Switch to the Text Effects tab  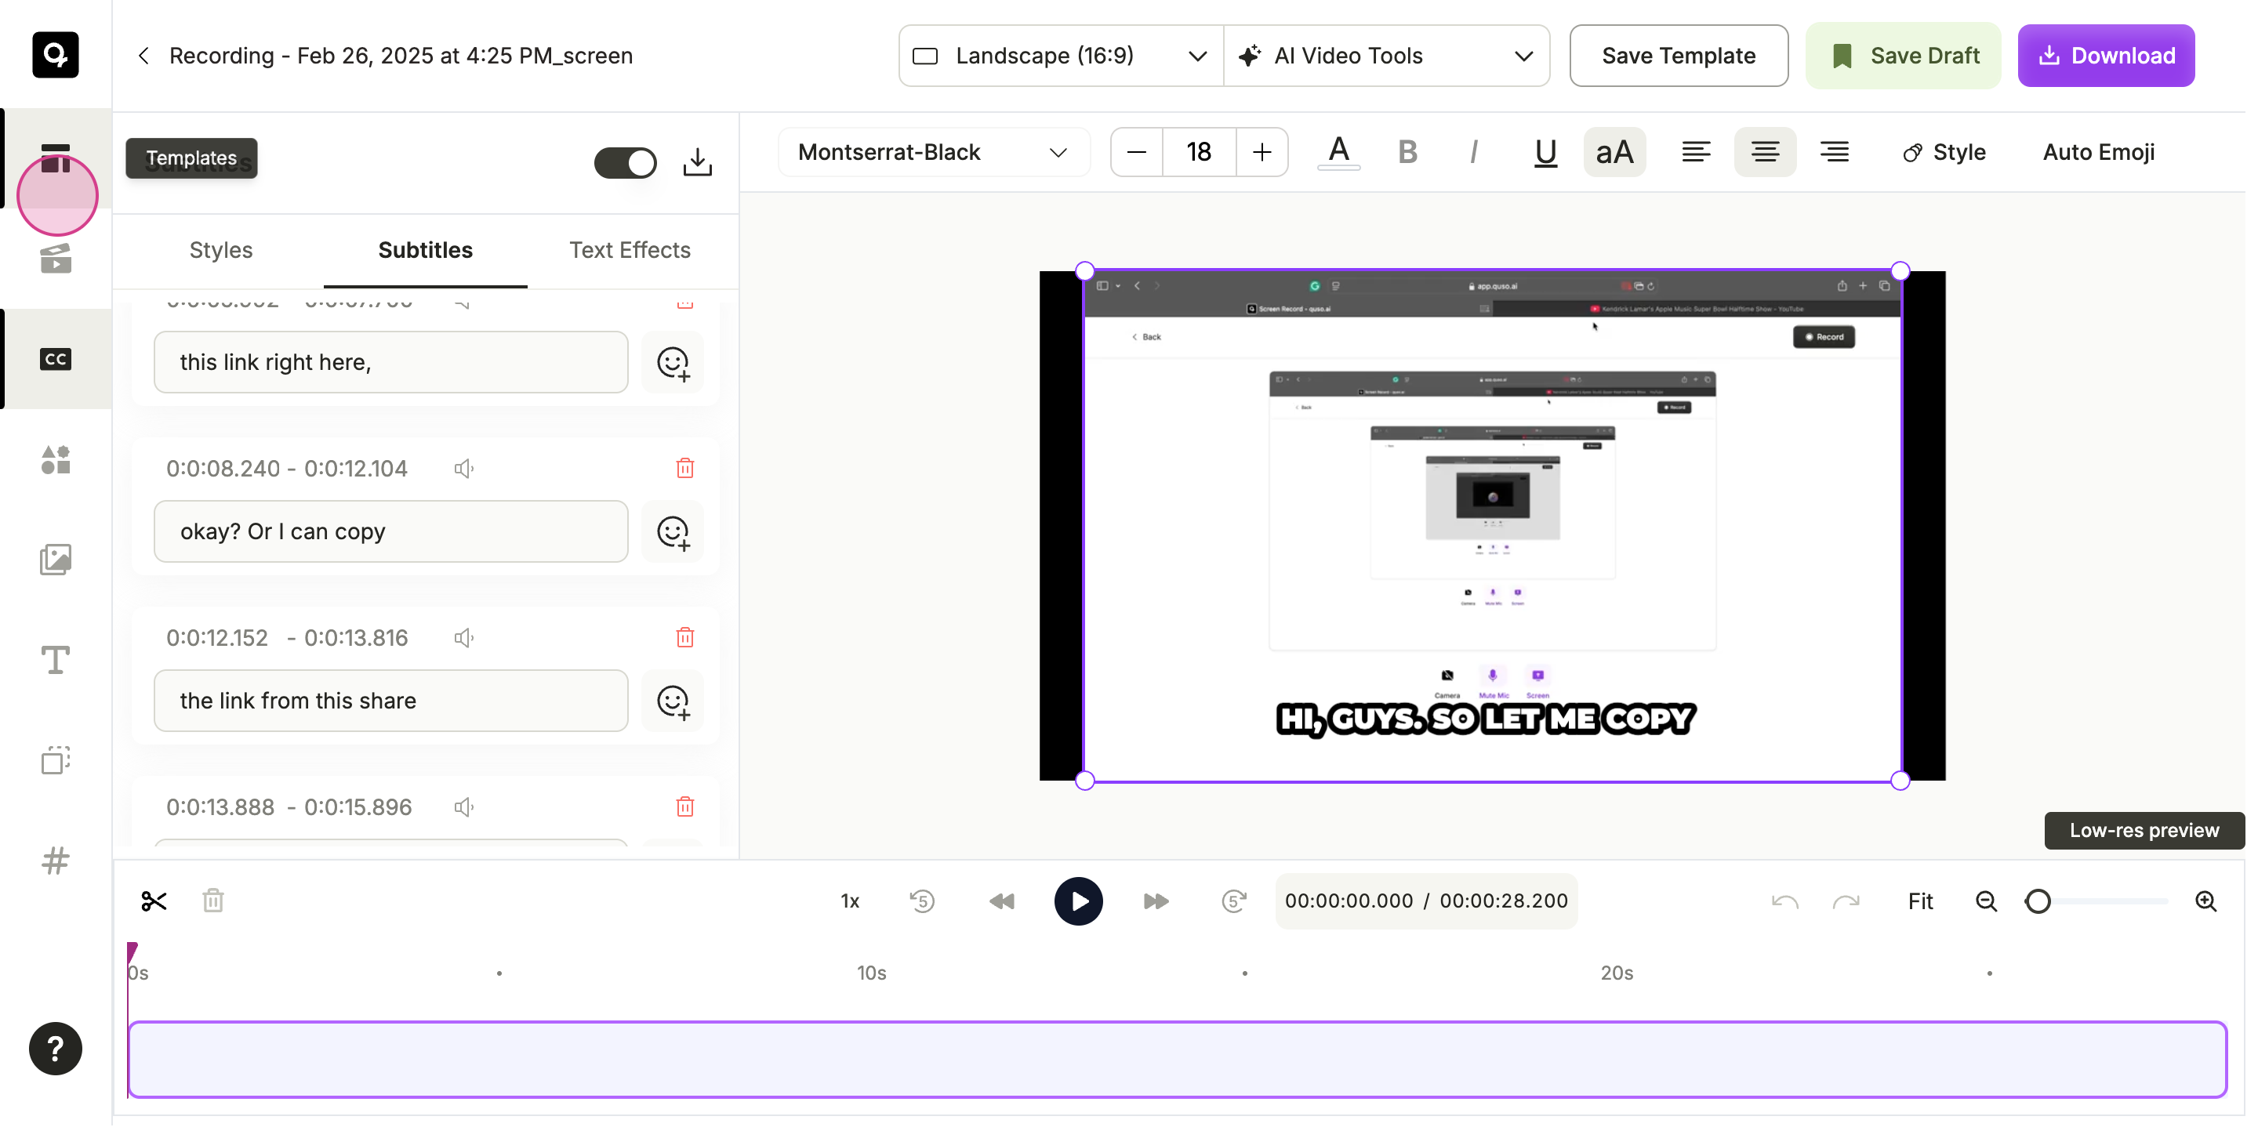coord(630,251)
